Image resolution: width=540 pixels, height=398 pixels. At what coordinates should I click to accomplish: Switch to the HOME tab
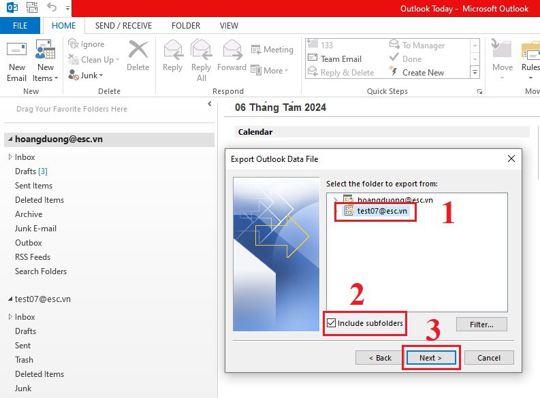coord(63,25)
